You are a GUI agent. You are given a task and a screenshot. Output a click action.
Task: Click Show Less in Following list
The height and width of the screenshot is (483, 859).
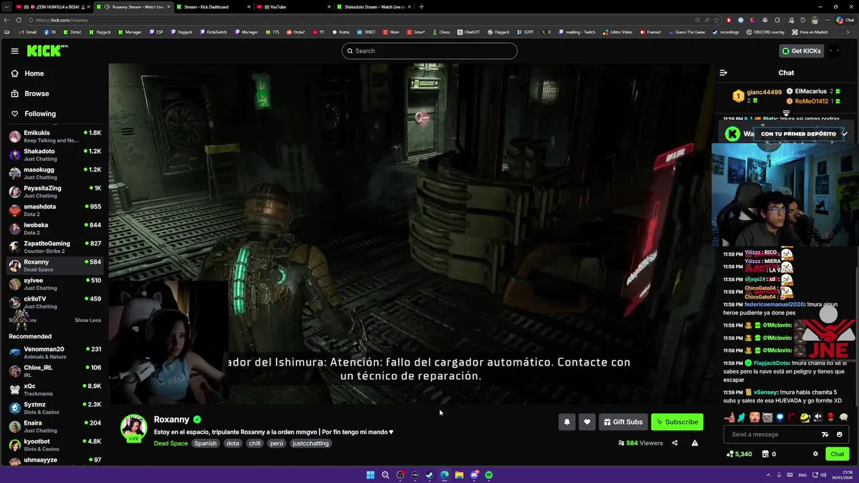tap(88, 320)
